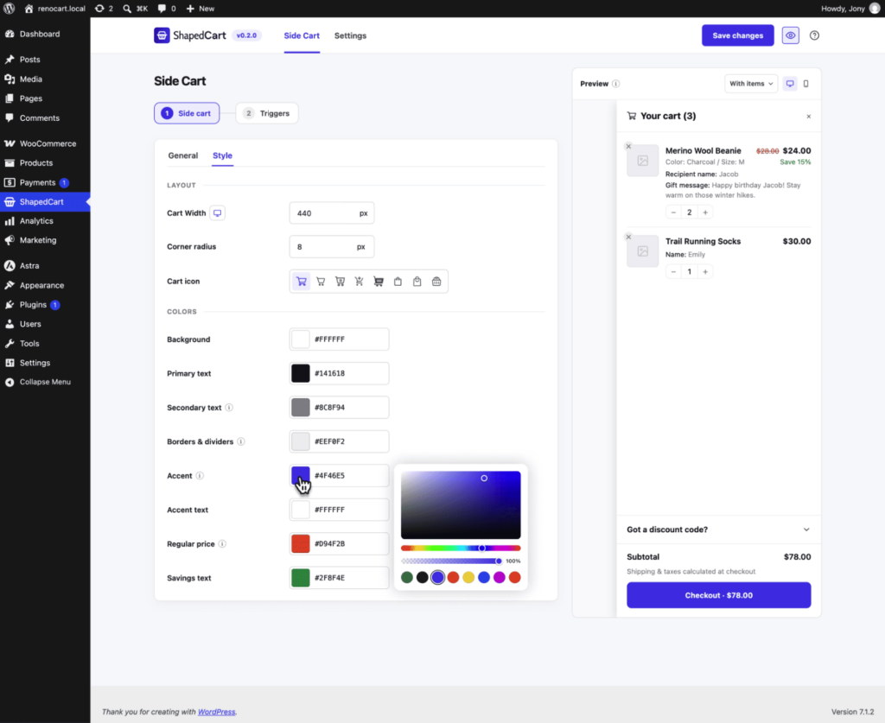885x723 pixels.
Task: Open the Side Cart top tab
Action: pyautogui.click(x=302, y=35)
